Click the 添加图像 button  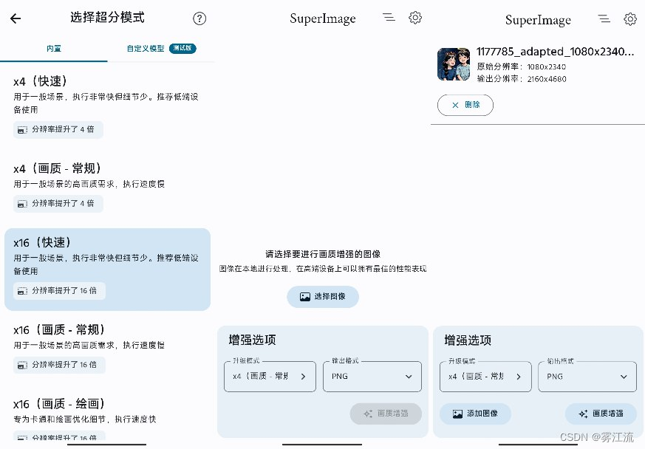(476, 414)
